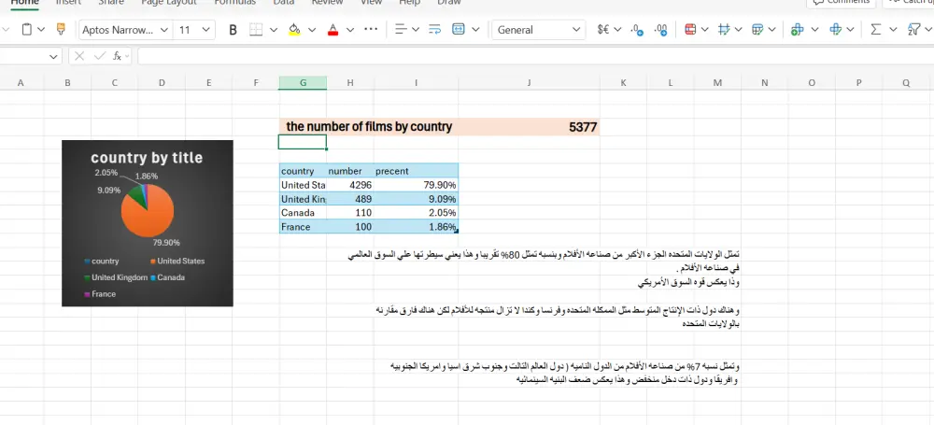Toggle Wrap Text

(x=434, y=29)
